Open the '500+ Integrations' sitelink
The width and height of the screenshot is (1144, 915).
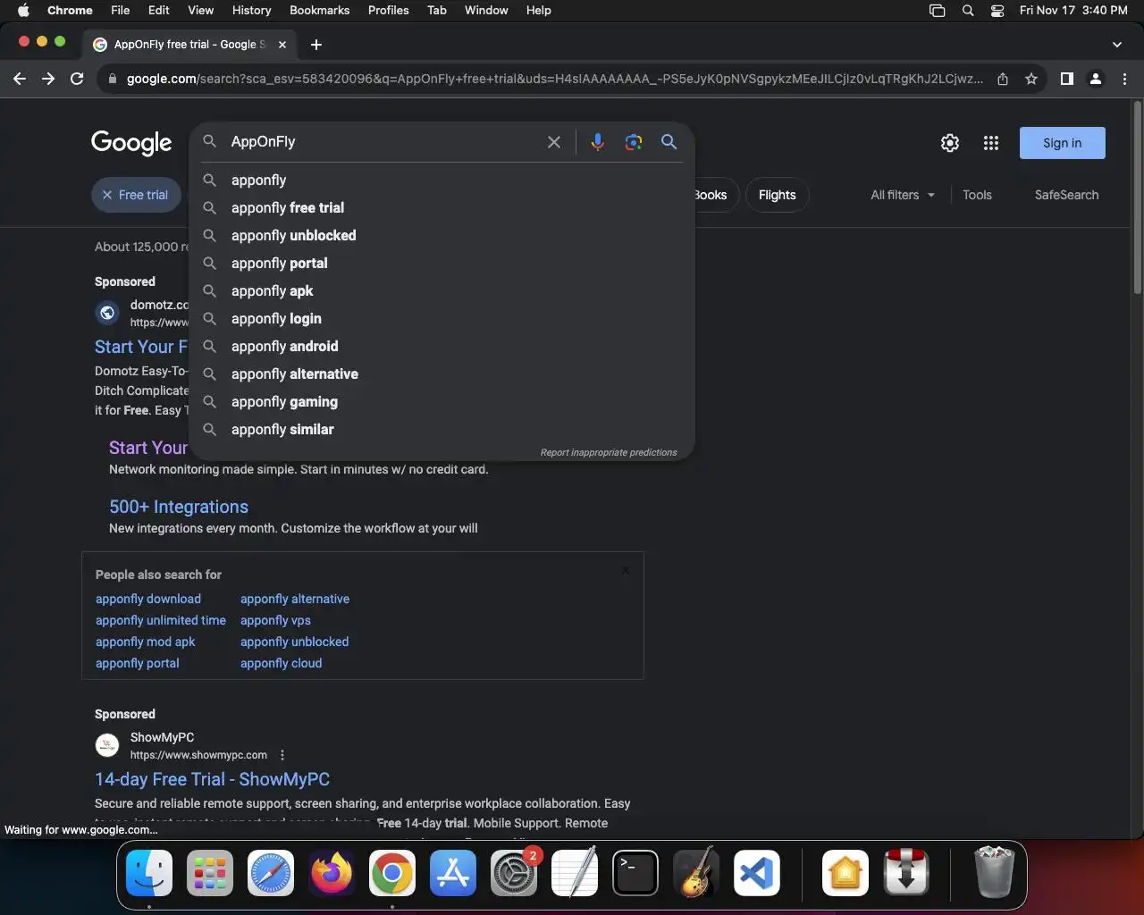click(x=179, y=507)
